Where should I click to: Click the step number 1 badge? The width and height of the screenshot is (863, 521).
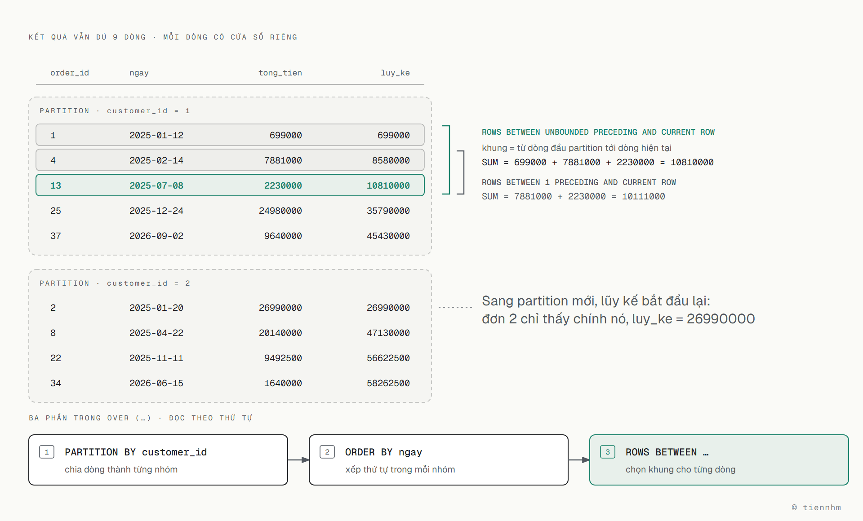(47, 452)
